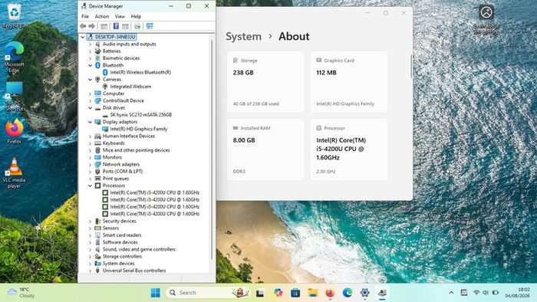Viewport: 537px width, 302px height.
Task: Open the Windows Start menu
Action: click(155, 293)
